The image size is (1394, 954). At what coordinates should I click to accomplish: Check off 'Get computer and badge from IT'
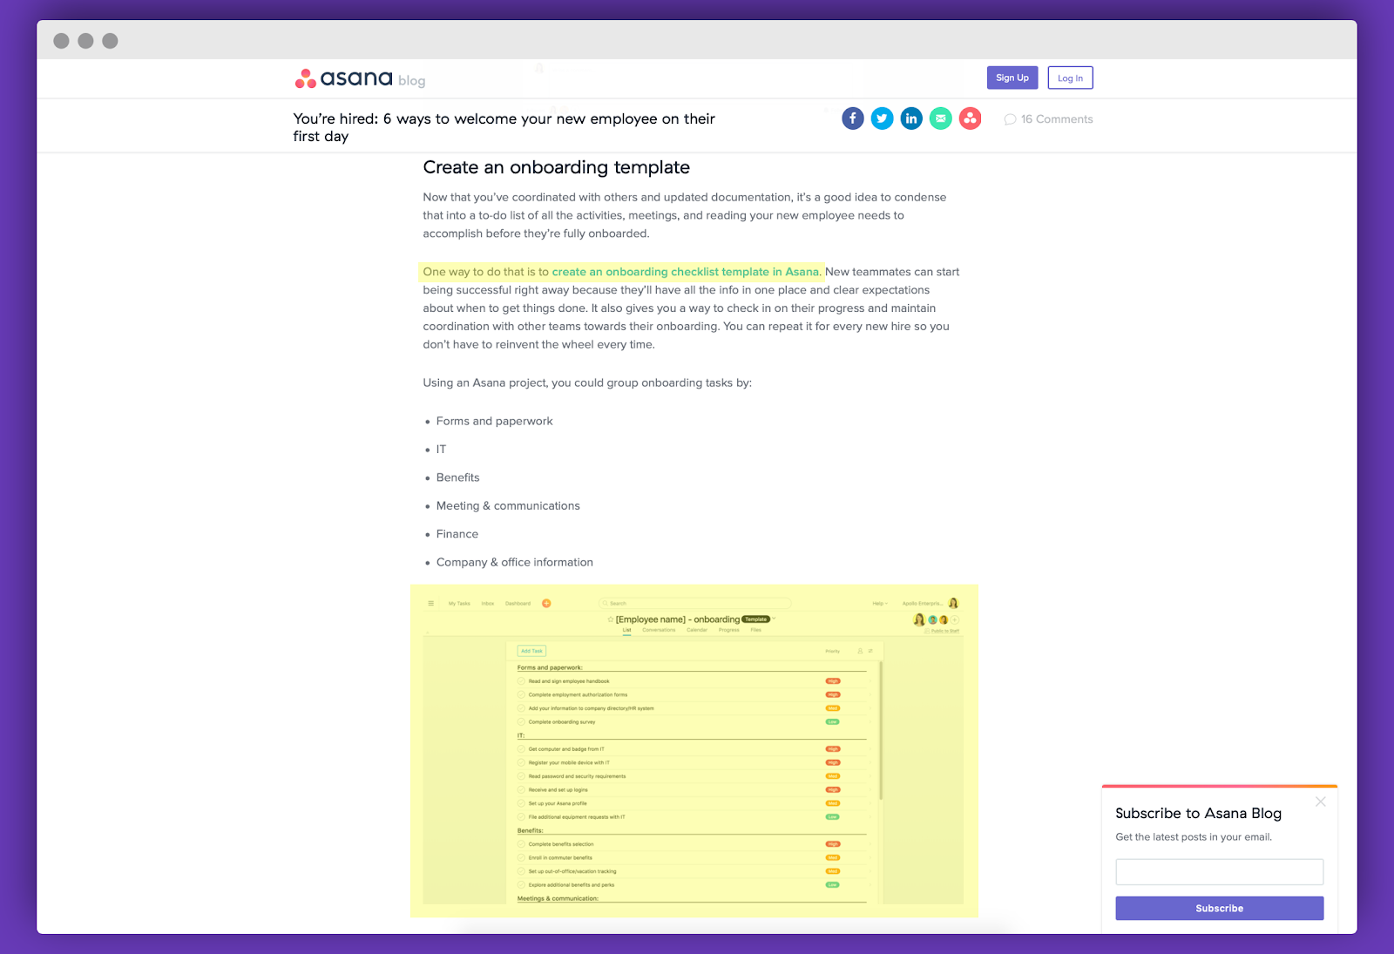tap(522, 749)
